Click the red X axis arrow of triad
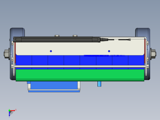The image size is (160, 120). tap(13, 110)
